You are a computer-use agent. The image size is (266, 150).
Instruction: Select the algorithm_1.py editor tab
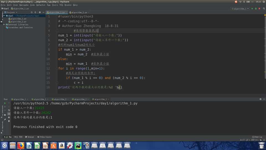[57, 12]
